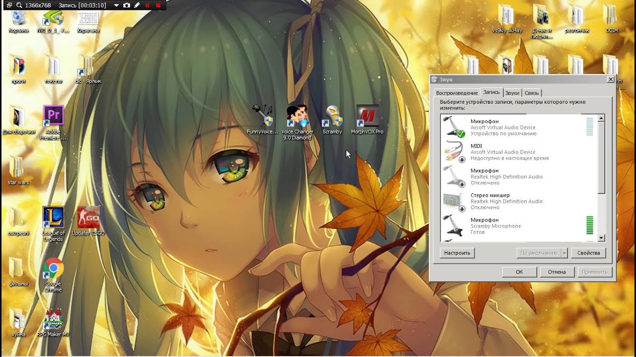636x357 pixels.
Task: Open the recorder toolbar dropdown arrow
Action: click(116, 5)
